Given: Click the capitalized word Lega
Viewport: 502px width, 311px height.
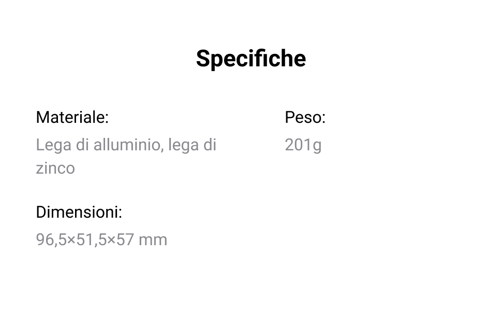Looking at the screenshot, I should (53, 145).
